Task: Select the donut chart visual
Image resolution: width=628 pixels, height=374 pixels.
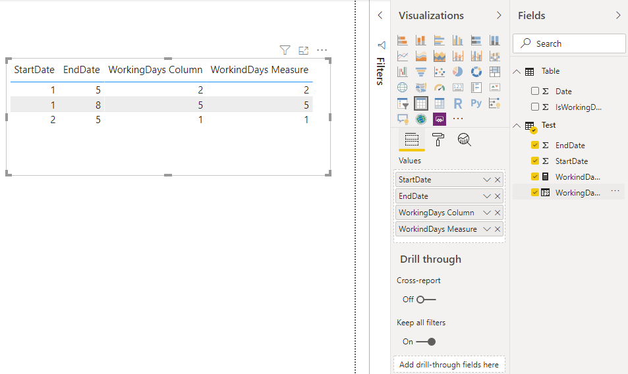Action: pyautogui.click(x=476, y=72)
